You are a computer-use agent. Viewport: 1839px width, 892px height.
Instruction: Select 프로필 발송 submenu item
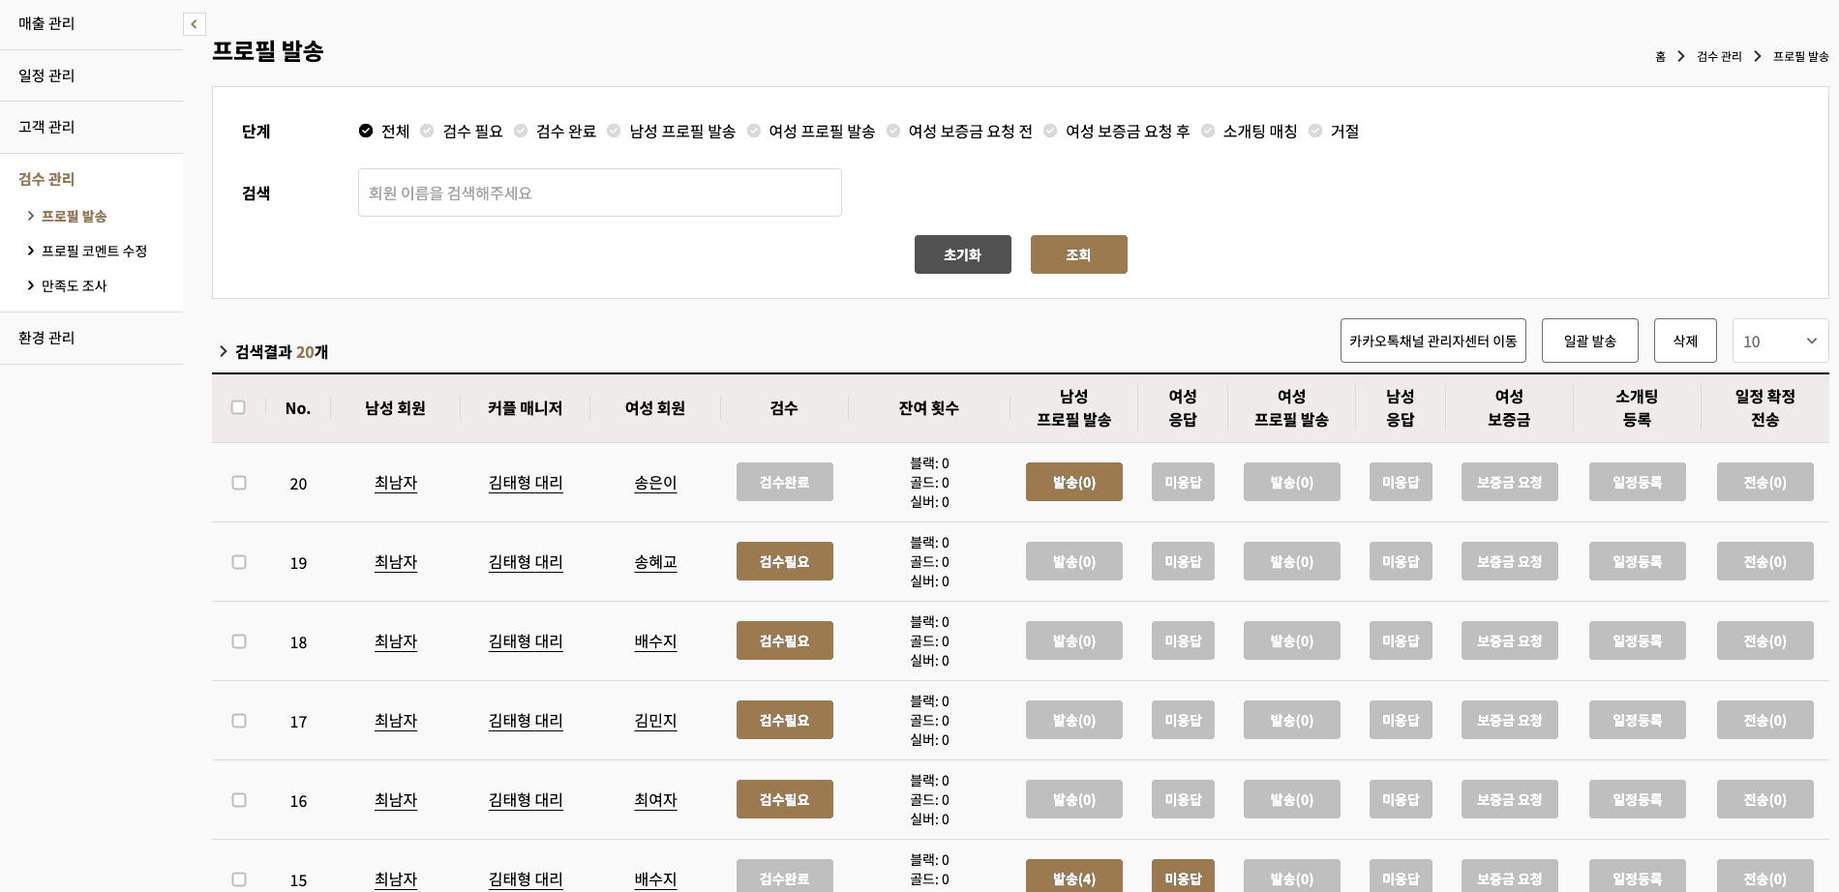pos(74,216)
